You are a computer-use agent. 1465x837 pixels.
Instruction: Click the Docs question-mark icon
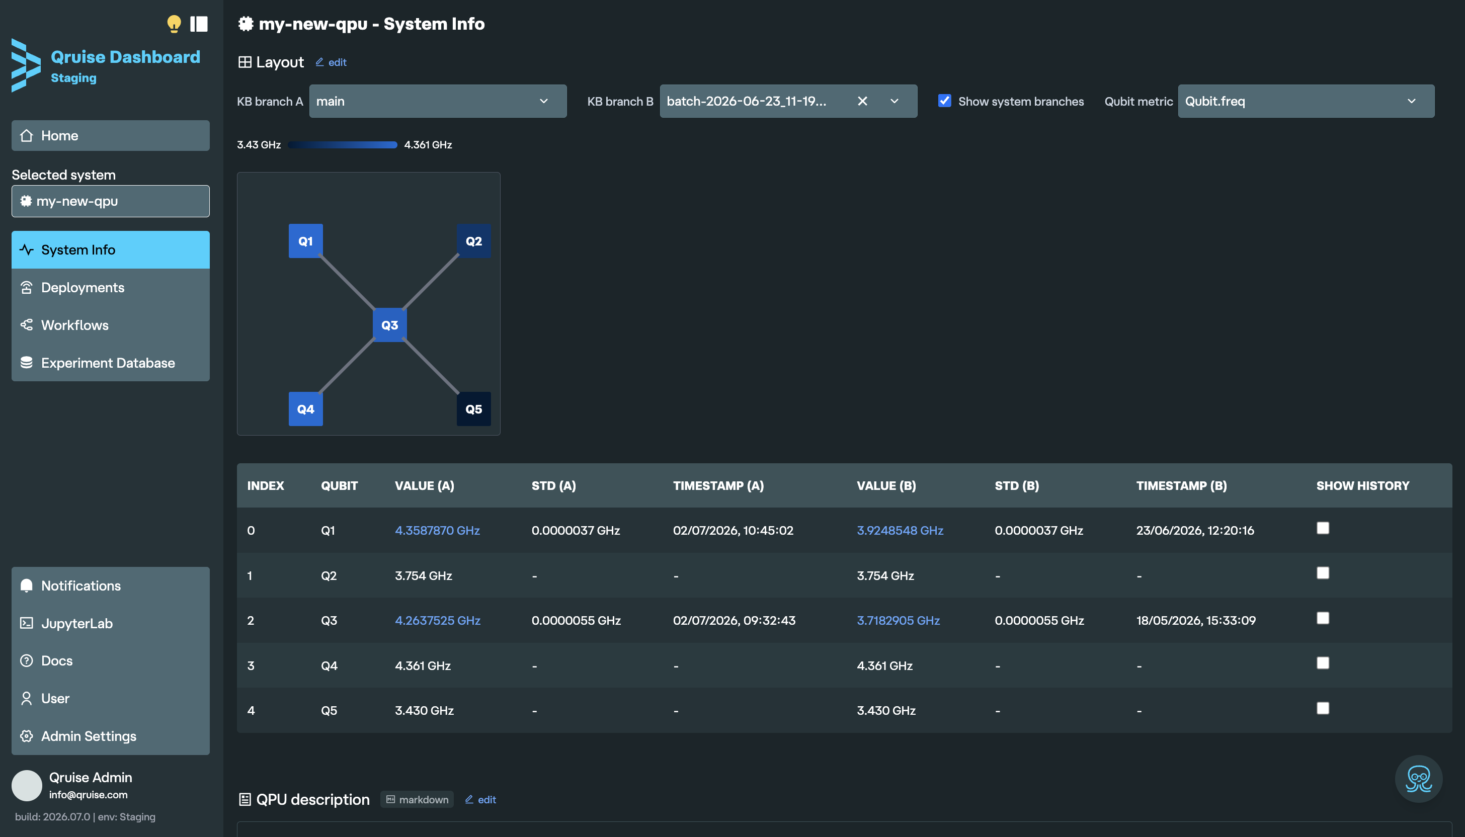tap(27, 660)
